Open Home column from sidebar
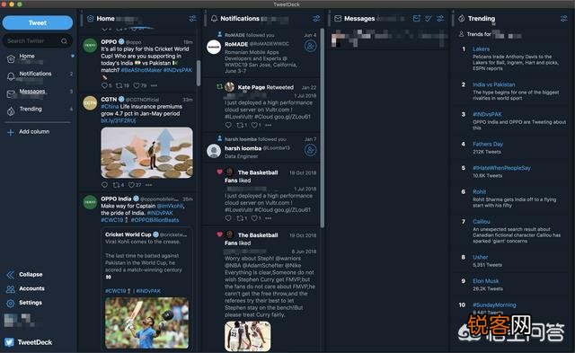Screen dimensions: 575x353 pos(27,56)
